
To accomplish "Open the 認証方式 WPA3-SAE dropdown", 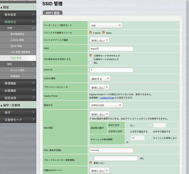I will tap(106, 105).
